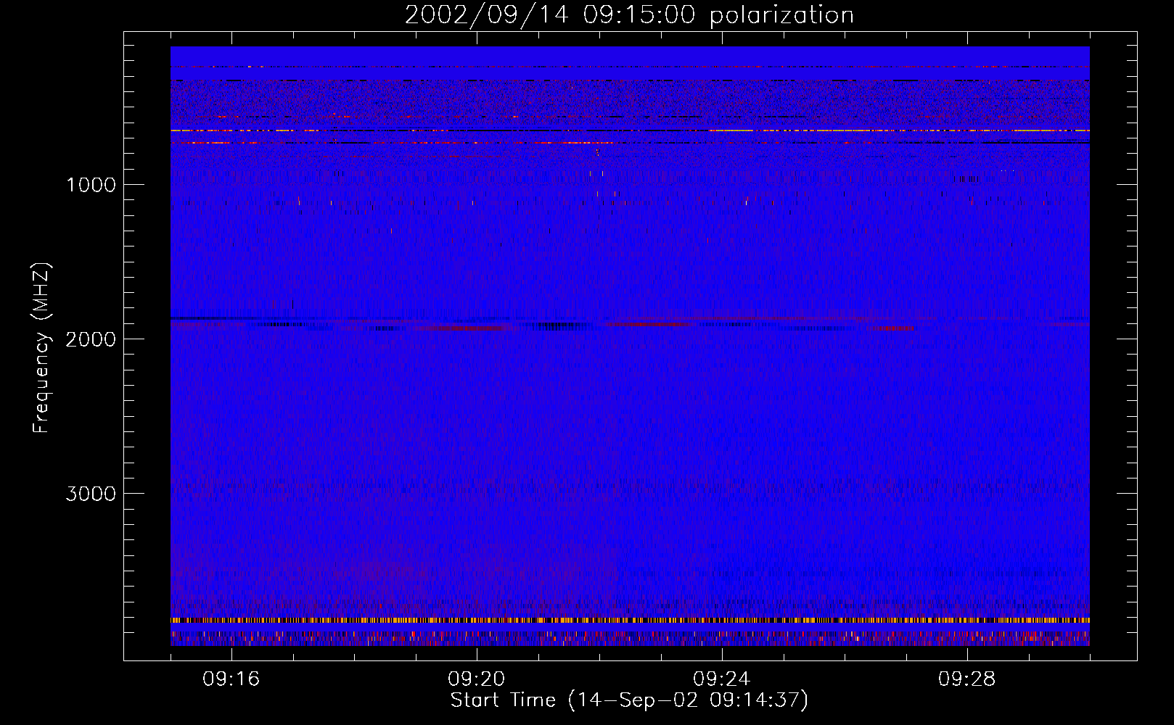Click the 3000 frequency tick label
The height and width of the screenshot is (725, 1174).
[91, 494]
